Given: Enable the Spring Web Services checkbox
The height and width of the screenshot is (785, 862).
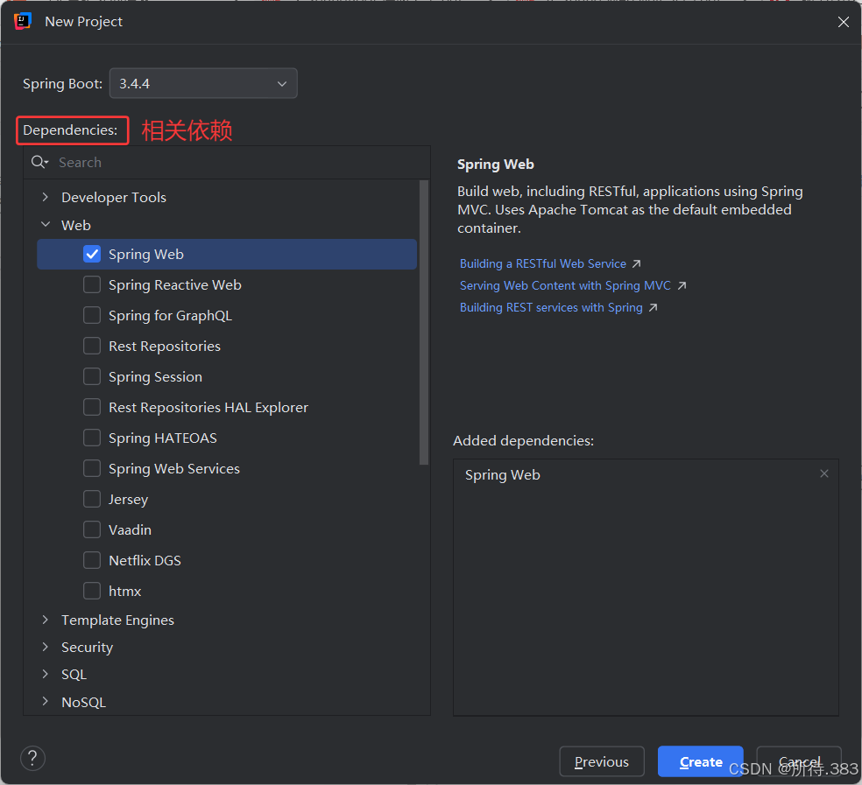Looking at the screenshot, I should pos(92,468).
